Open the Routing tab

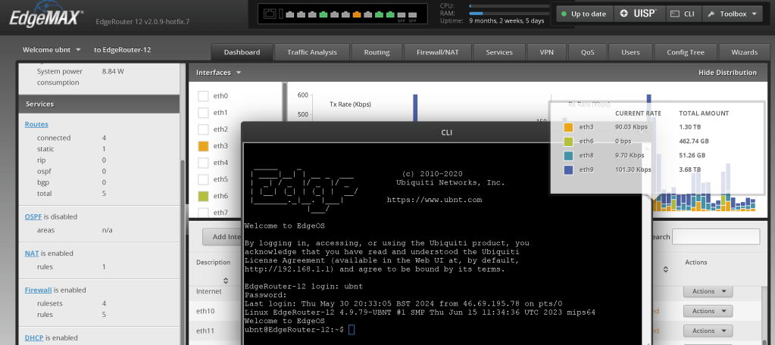click(x=377, y=52)
